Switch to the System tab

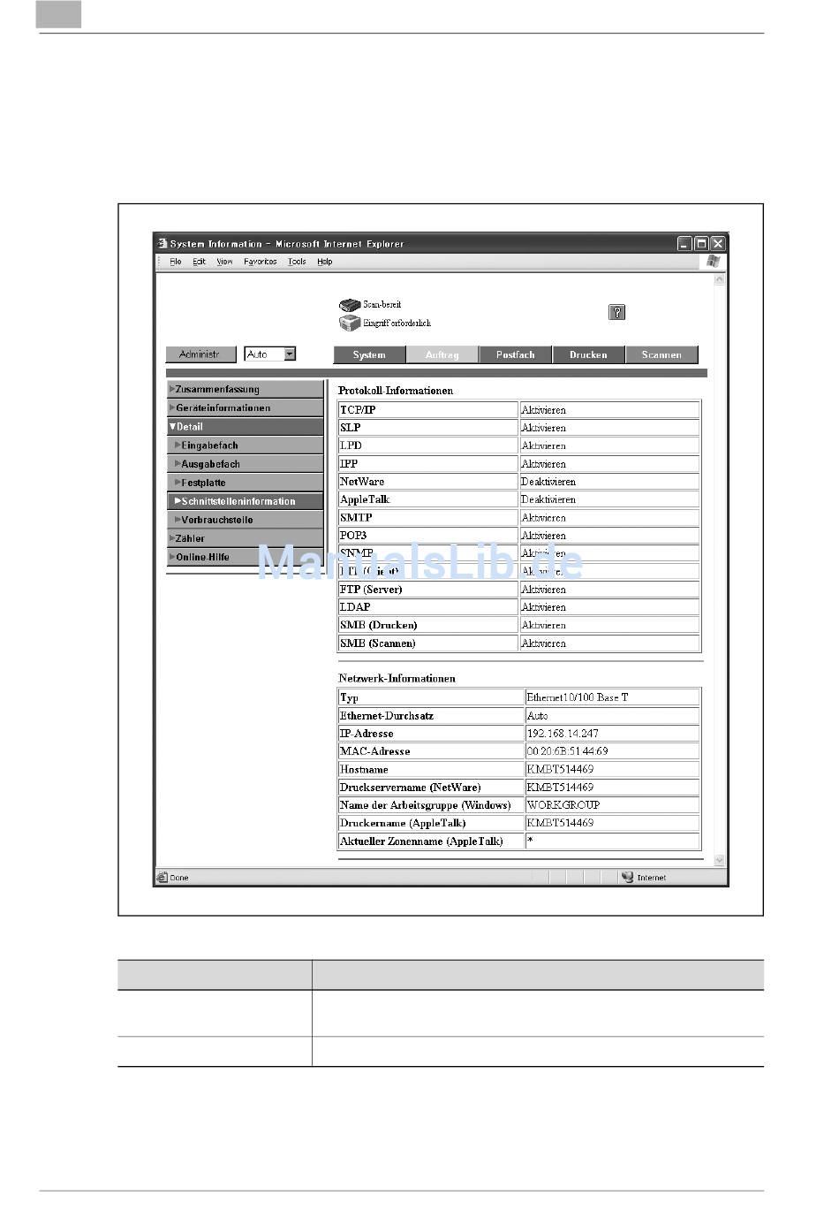click(369, 354)
